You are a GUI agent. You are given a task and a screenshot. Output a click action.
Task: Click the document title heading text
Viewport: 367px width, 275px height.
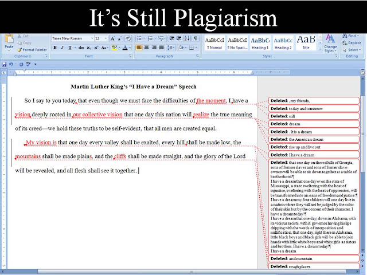click(134, 87)
